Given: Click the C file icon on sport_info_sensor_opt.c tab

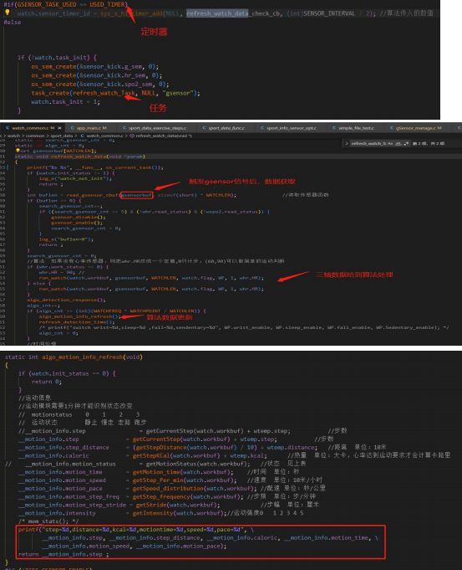Looking at the screenshot, I should [x=262, y=128].
